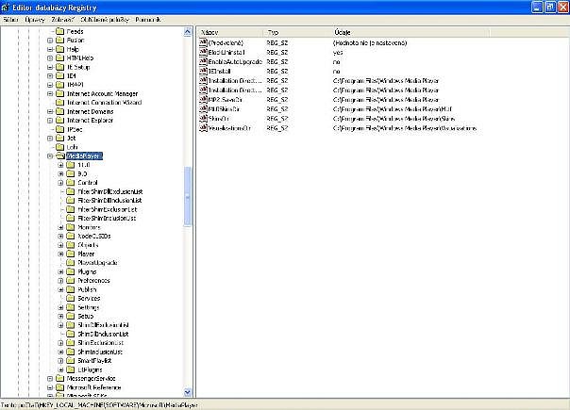The width and height of the screenshot is (570, 410).
Task: Select the Microsoft Reference key
Action: [x=93, y=387]
